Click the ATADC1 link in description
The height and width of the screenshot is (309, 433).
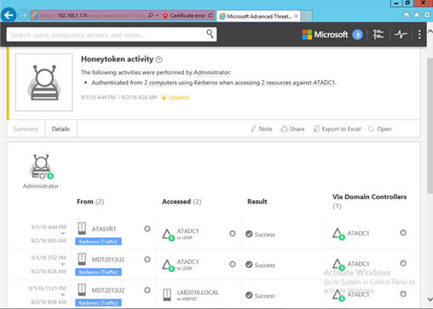coord(324,83)
